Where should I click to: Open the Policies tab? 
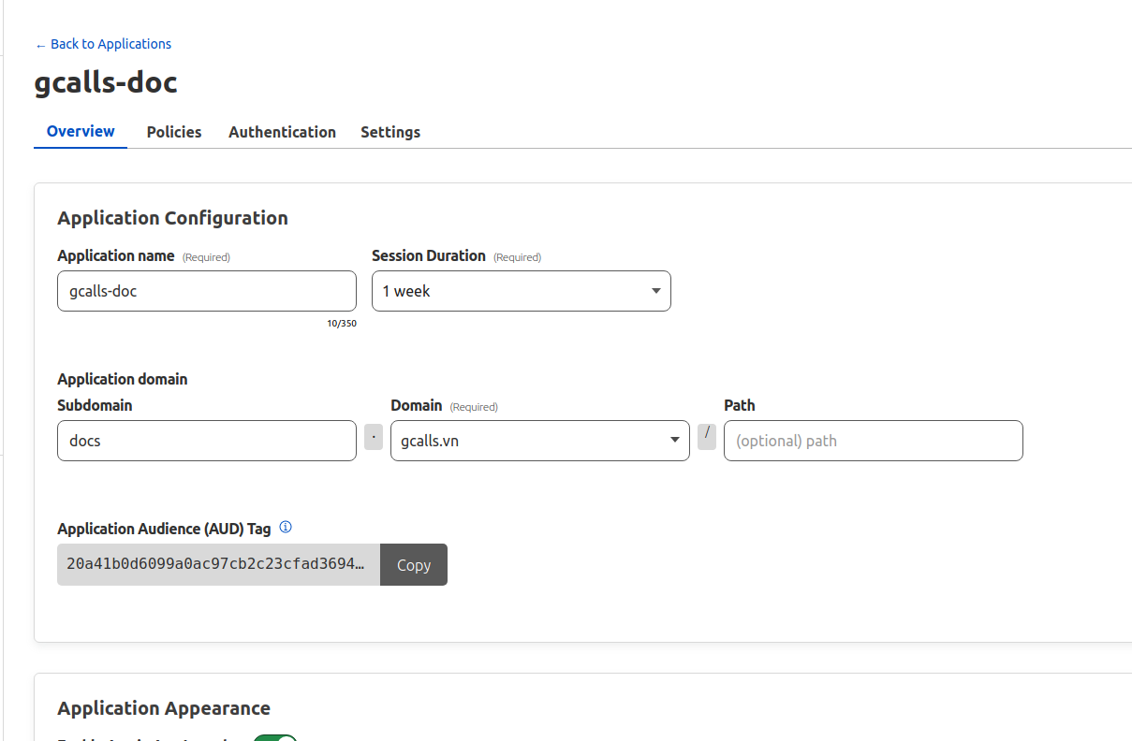(174, 132)
